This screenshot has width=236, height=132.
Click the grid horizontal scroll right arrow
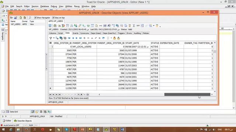(212, 95)
